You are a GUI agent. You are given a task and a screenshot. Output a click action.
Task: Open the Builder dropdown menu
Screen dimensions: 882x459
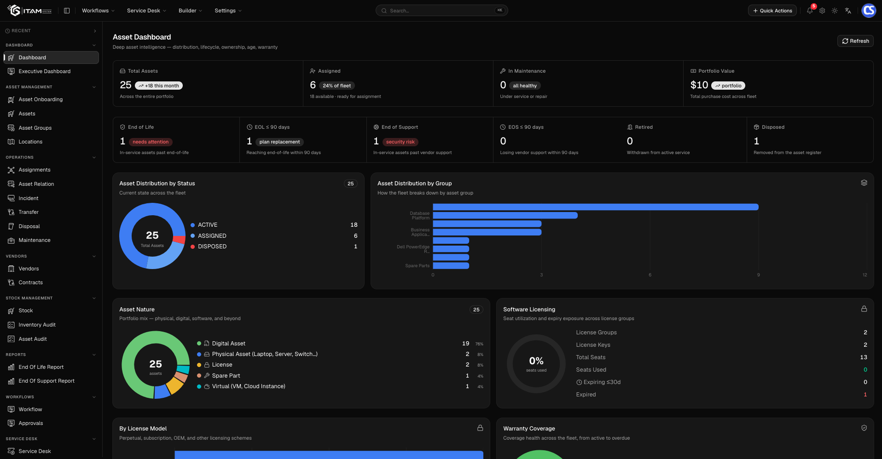click(x=190, y=11)
